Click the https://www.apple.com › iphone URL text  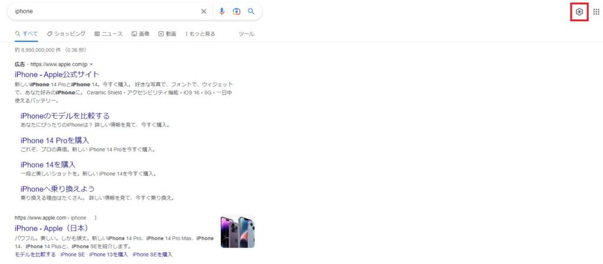[51, 218]
